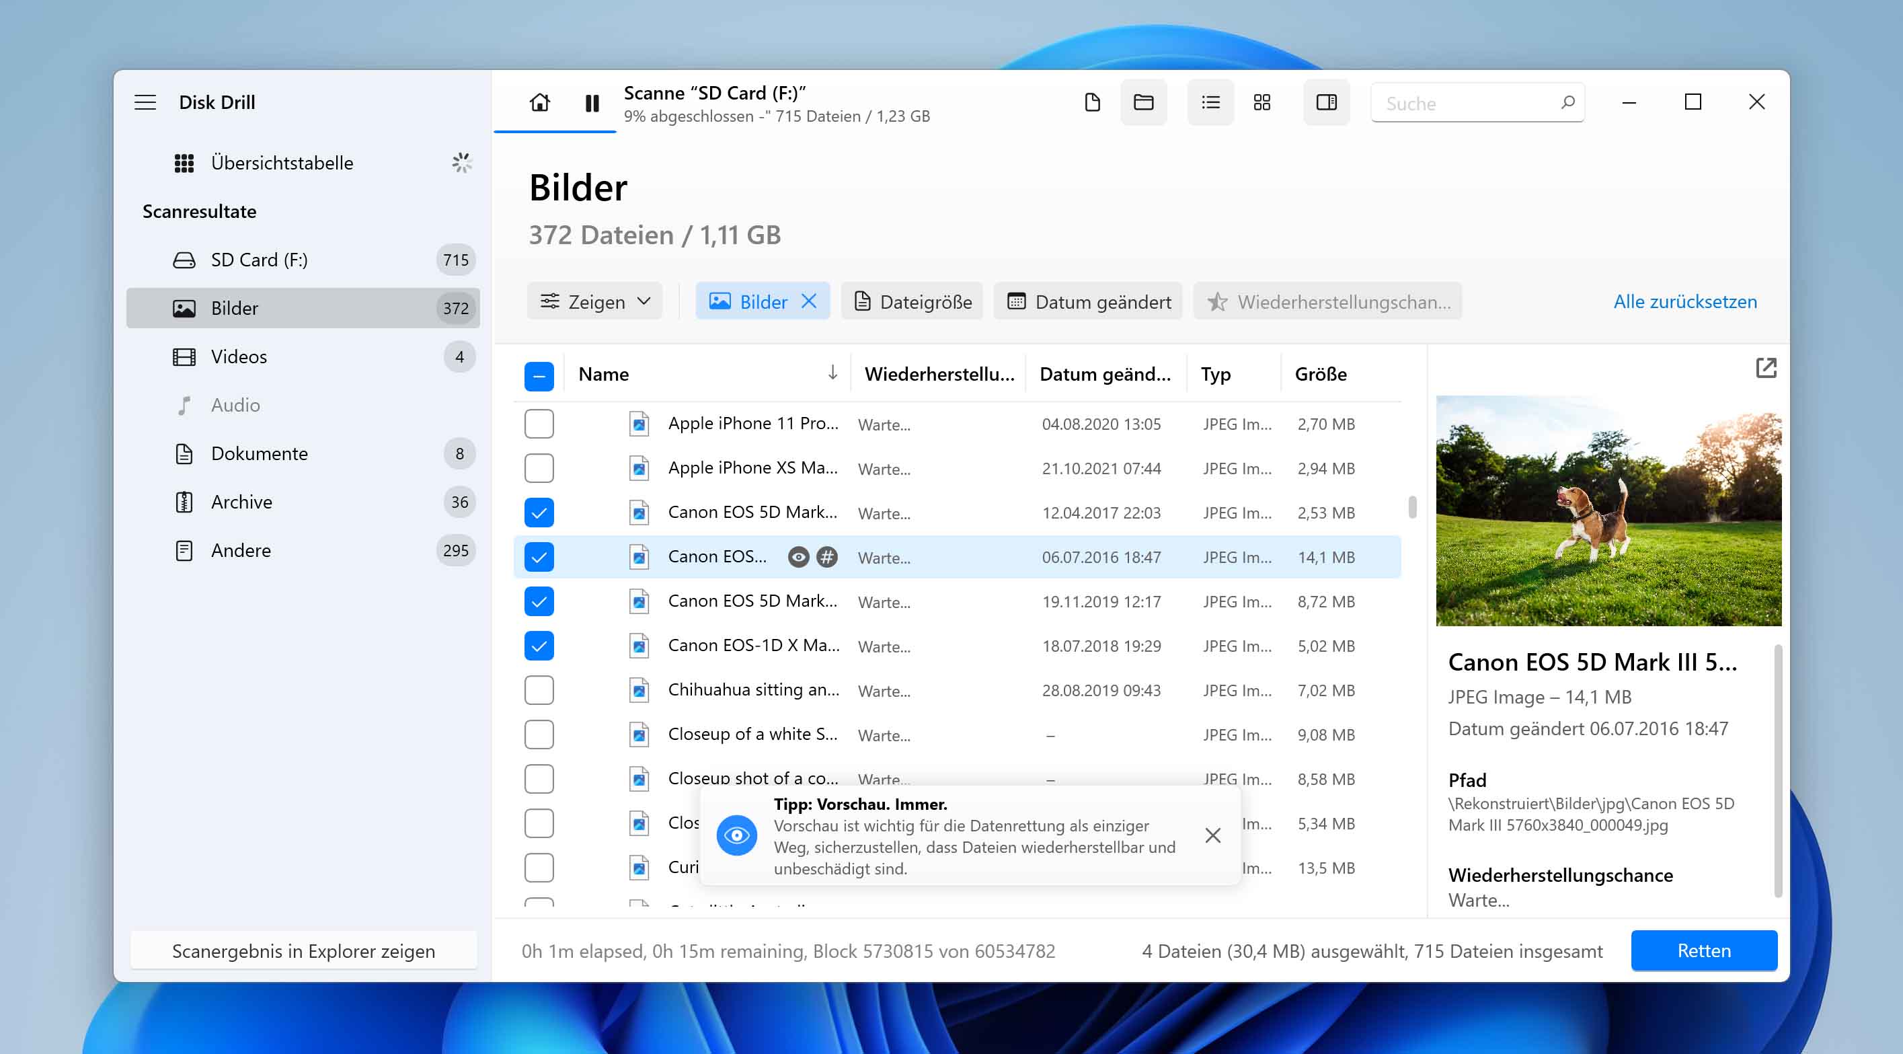
Task: Click Scanergebnis in Explorer zeigen button
Action: click(x=303, y=950)
